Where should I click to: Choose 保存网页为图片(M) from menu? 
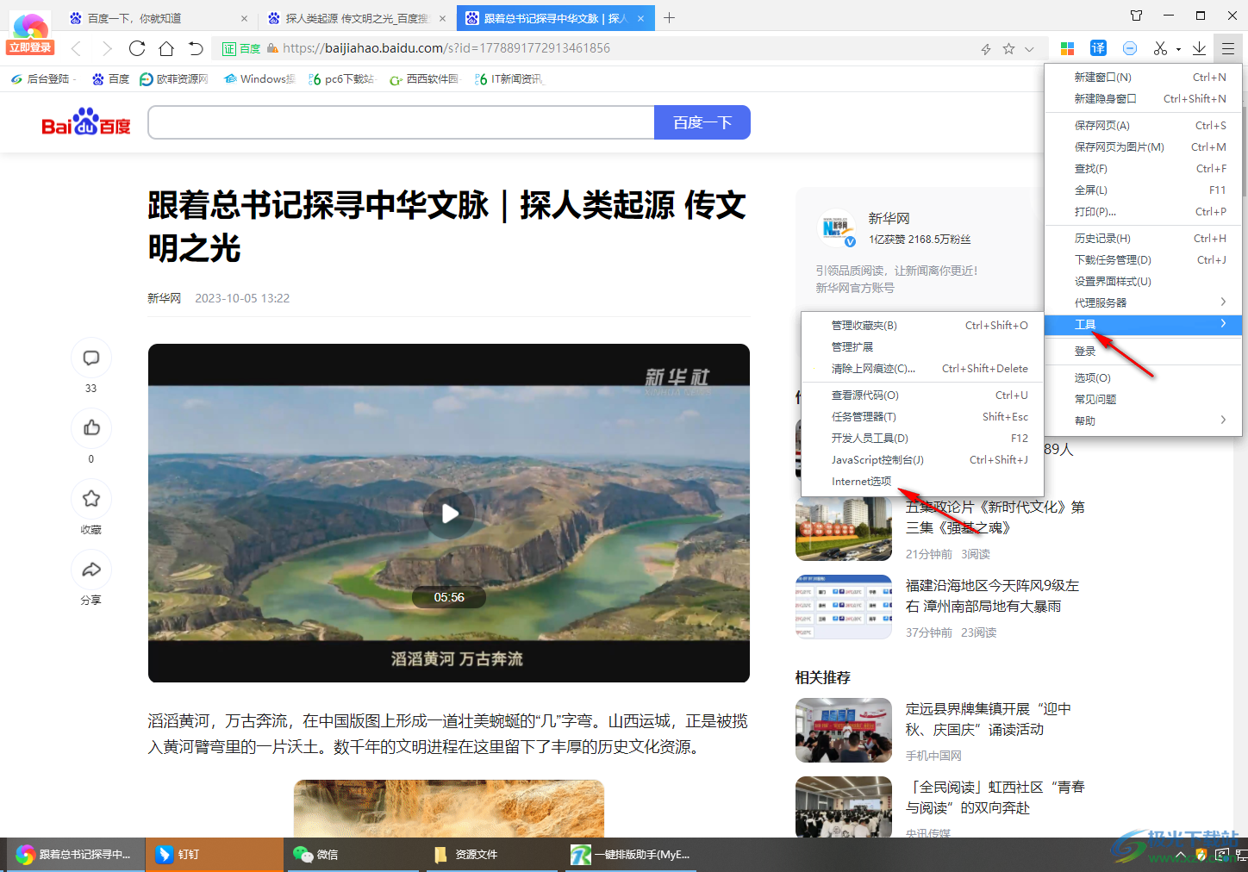(x=1143, y=146)
